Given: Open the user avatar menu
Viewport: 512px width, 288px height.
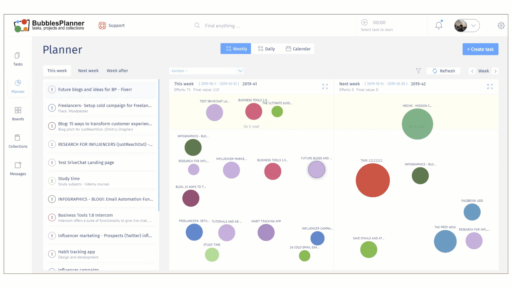Looking at the screenshot, I should point(467,26).
